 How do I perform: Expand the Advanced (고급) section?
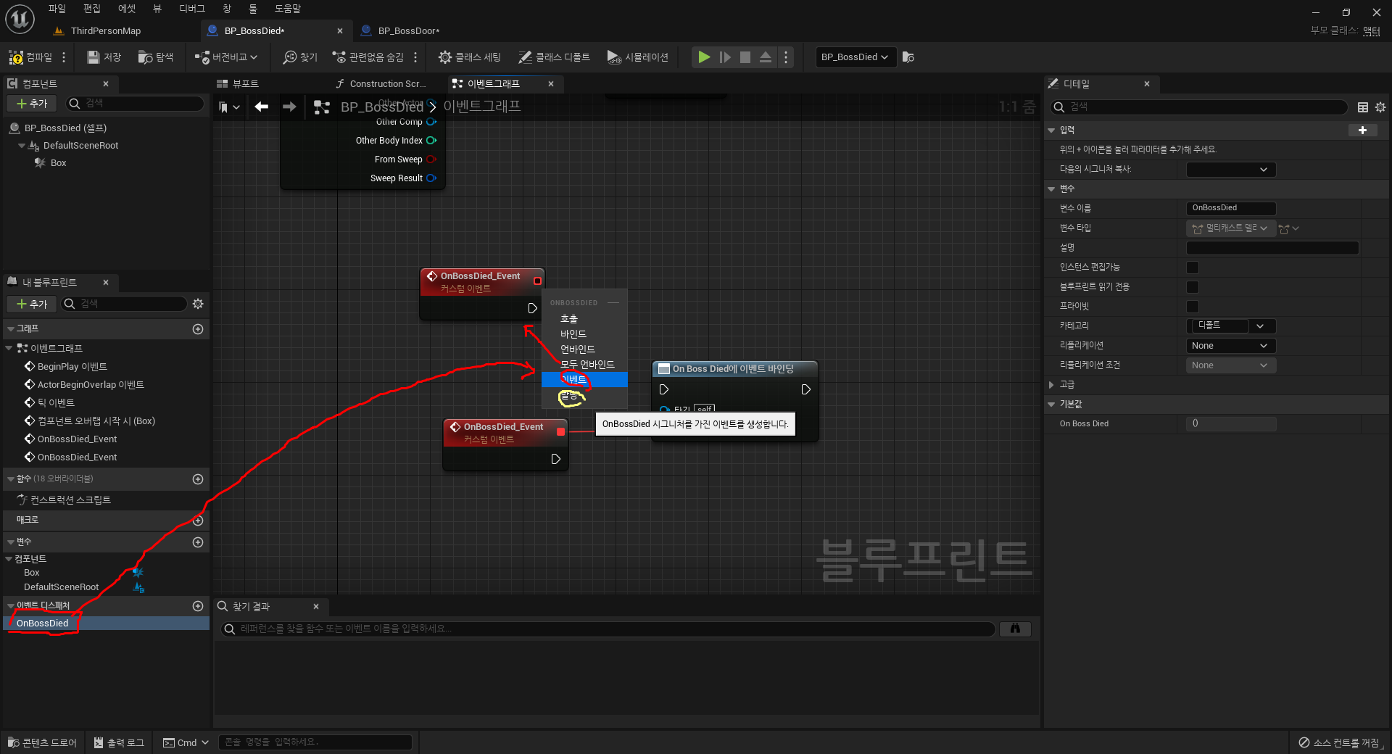1052,385
